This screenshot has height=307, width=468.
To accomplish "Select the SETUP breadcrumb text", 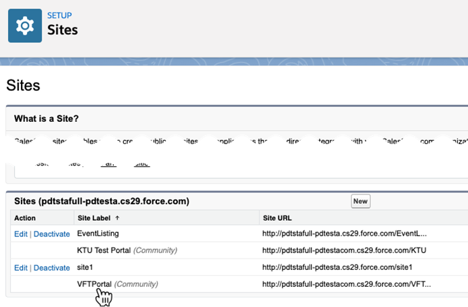I will coord(60,15).
